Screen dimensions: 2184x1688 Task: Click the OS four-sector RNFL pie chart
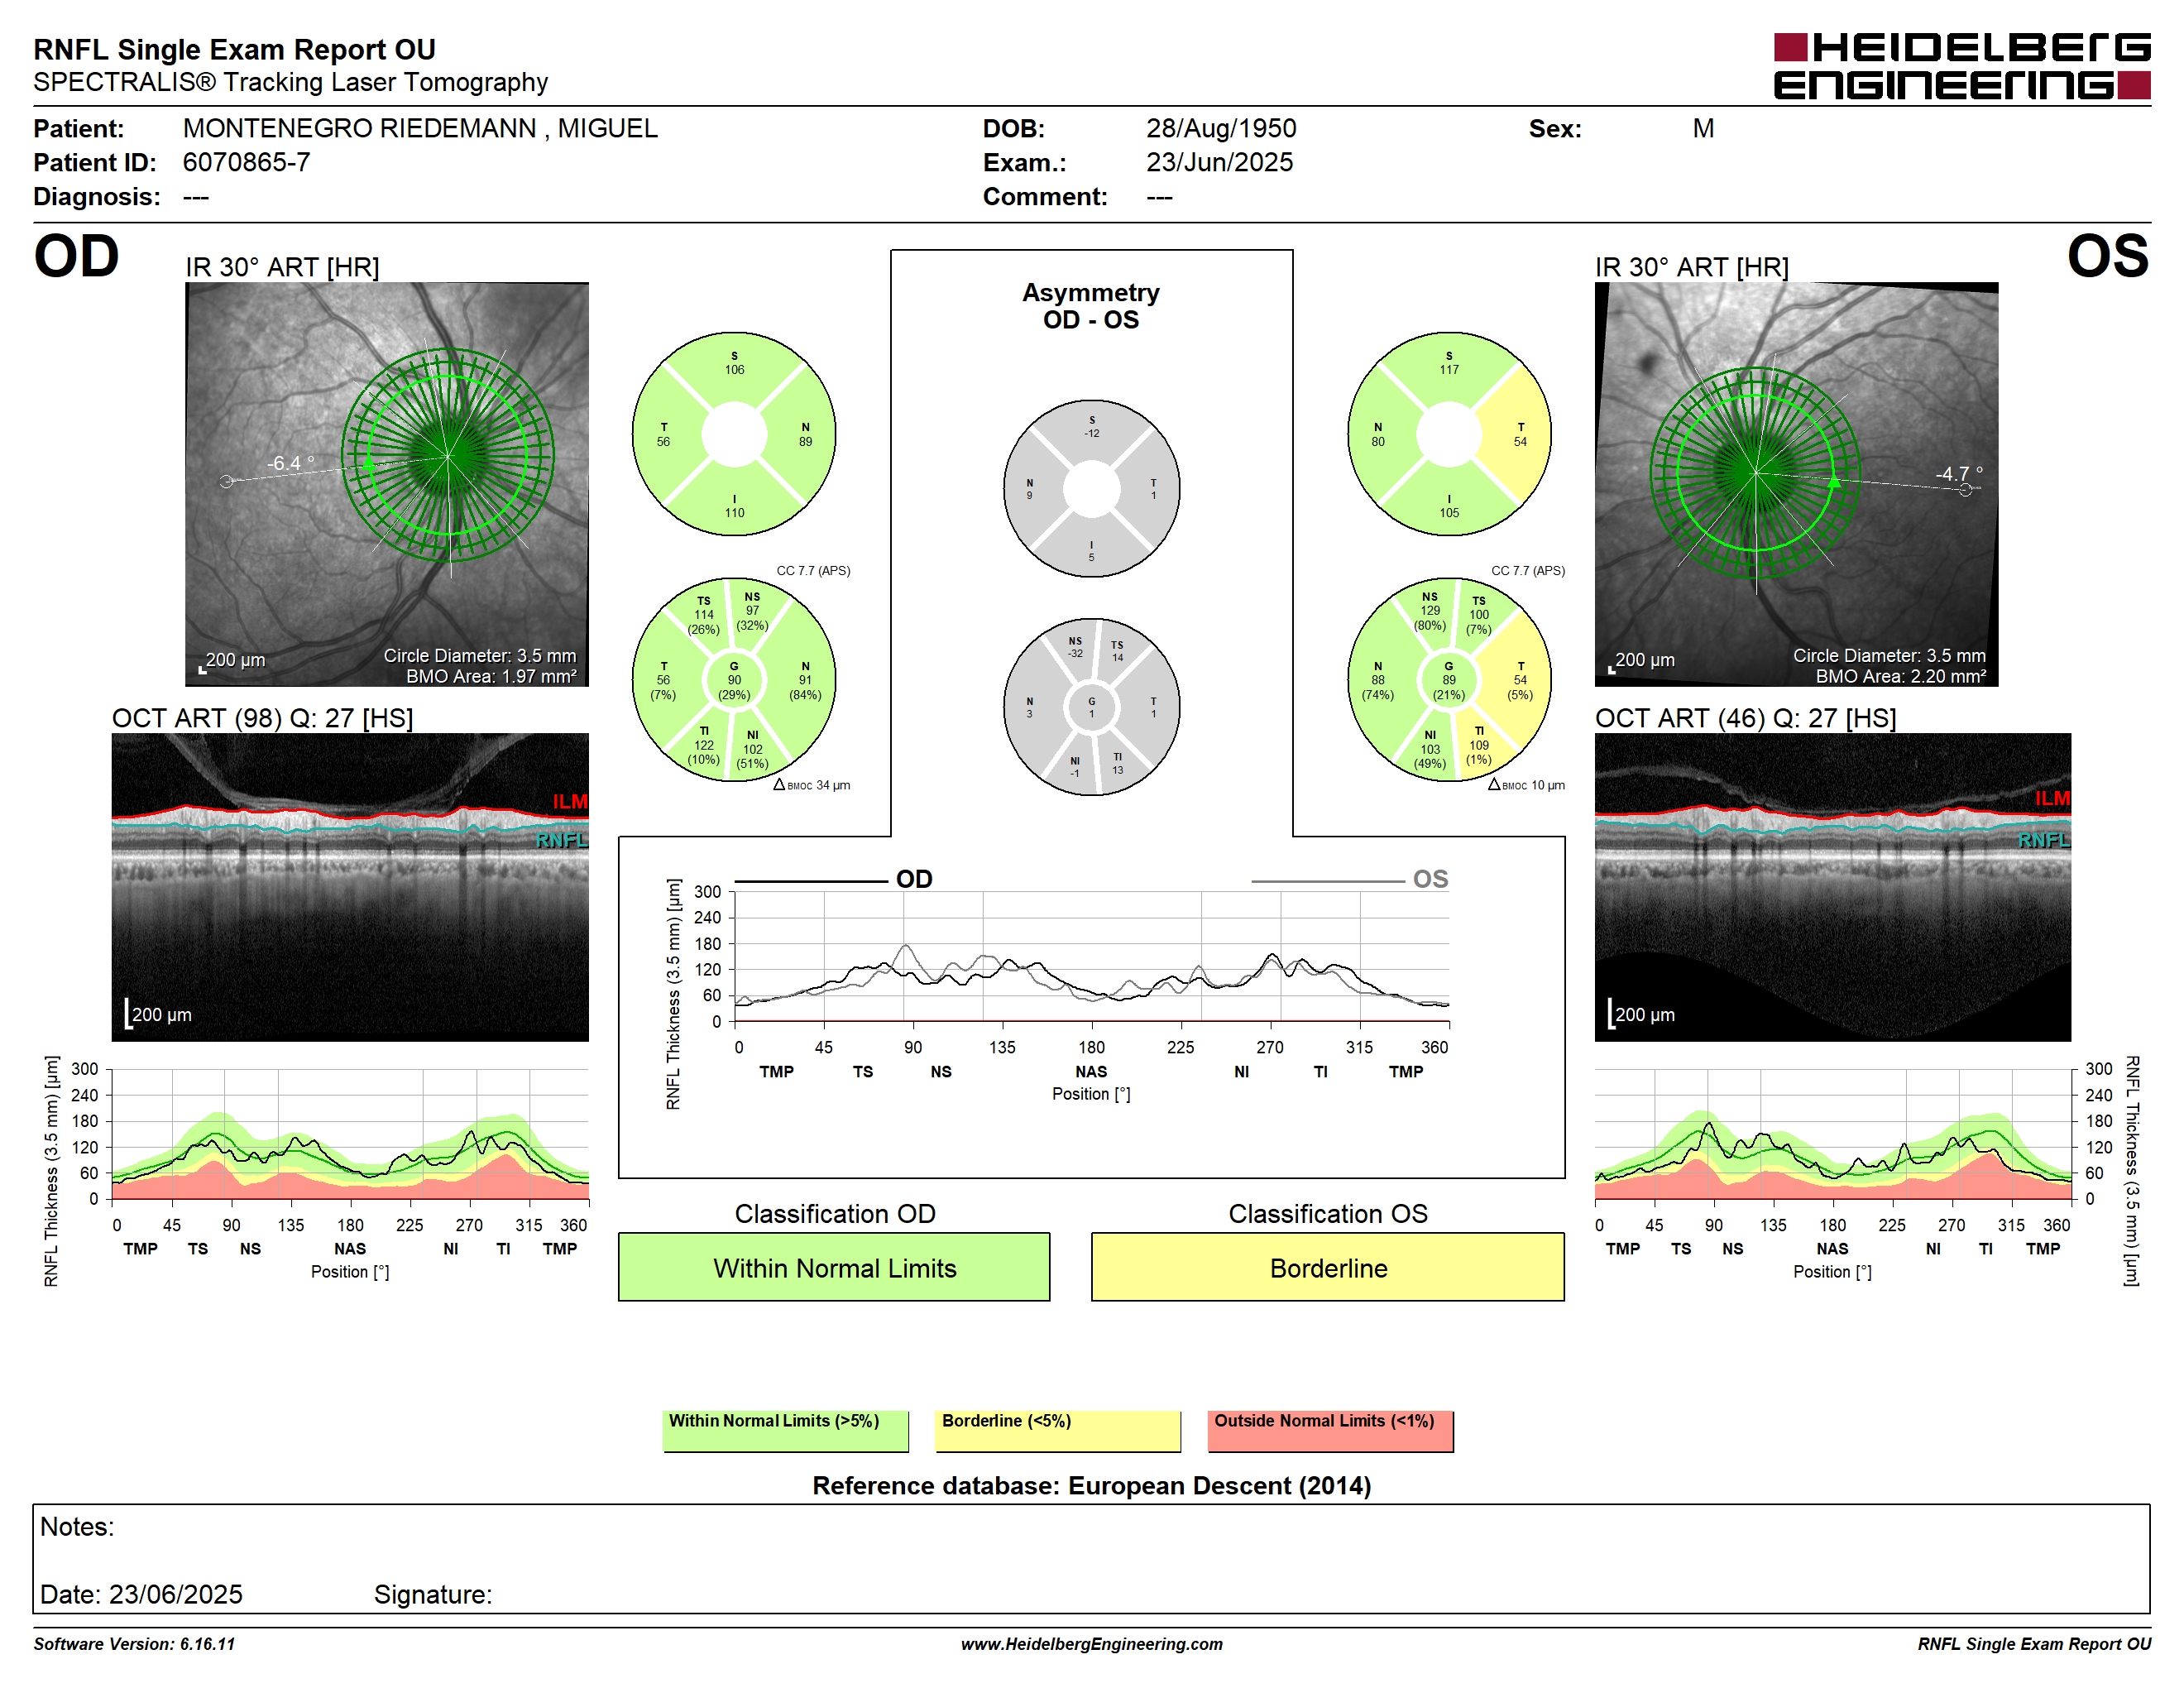1449,434
